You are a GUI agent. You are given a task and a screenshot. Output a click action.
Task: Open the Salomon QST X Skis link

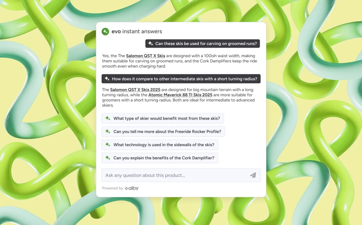146,56
